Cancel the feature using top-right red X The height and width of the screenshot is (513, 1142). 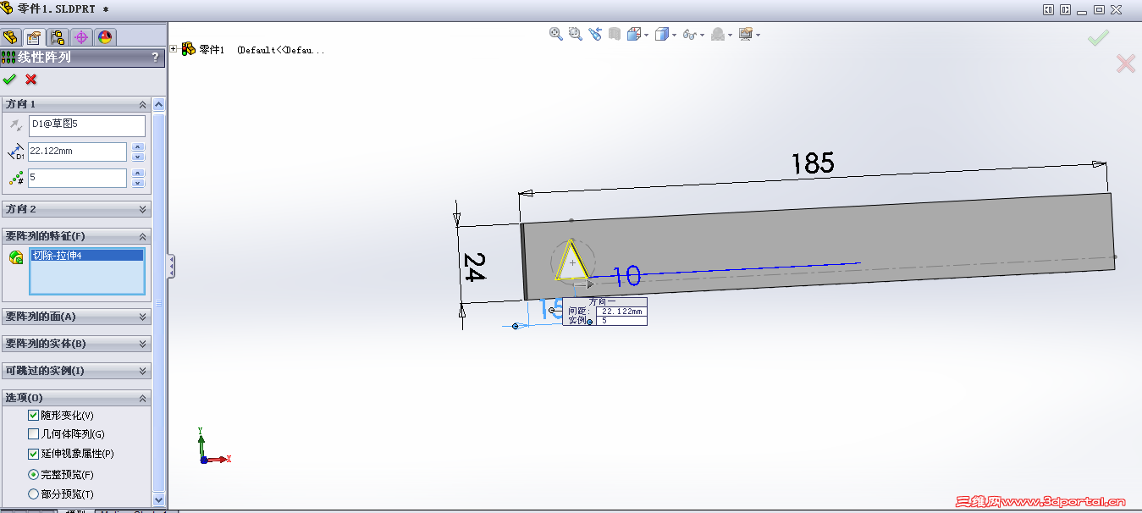point(1125,63)
